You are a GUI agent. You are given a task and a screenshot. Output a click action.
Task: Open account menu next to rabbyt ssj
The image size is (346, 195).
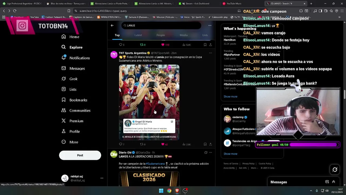pos(102,178)
